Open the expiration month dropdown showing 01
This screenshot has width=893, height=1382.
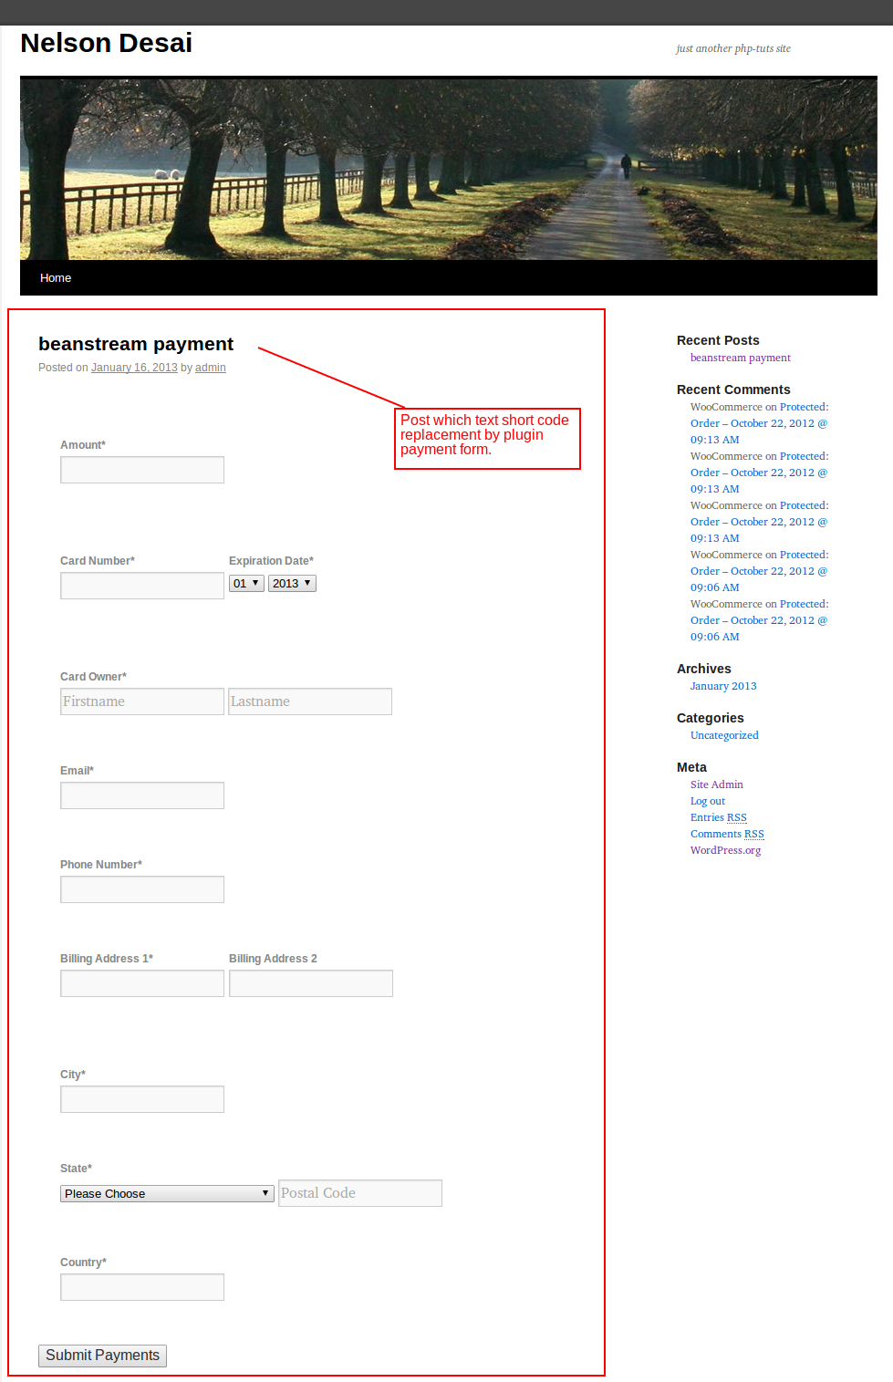coord(246,583)
